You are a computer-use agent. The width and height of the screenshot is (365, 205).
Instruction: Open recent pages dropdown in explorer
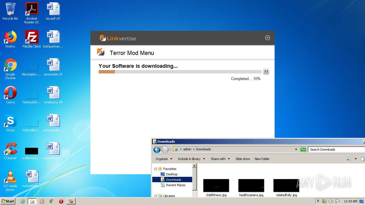pos(170,149)
